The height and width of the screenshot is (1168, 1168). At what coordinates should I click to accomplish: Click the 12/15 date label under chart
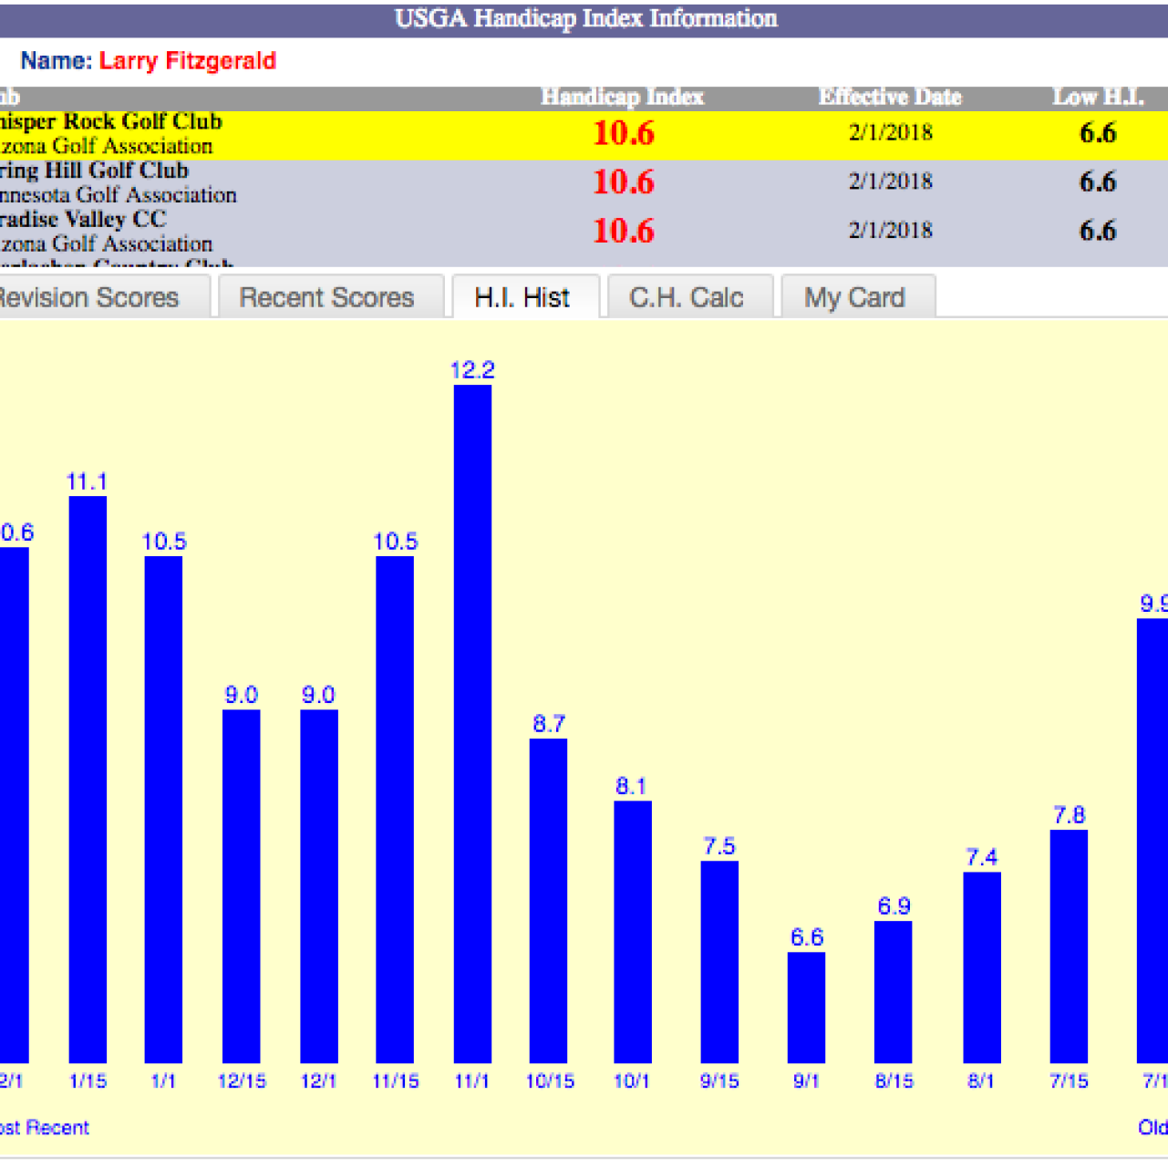(242, 1081)
